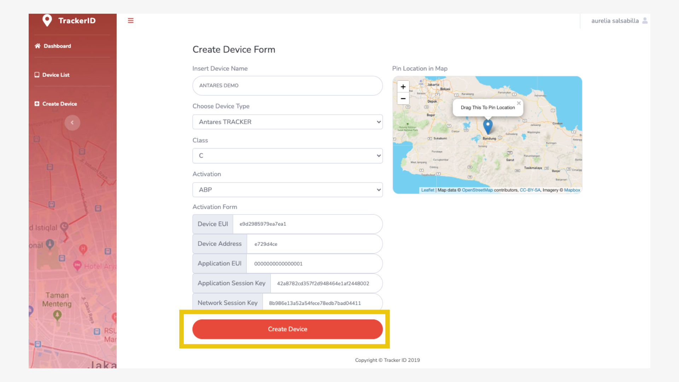The height and width of the screenshot is (382, 679).
Task: Click the user profile avatar icon
Action: tap(645, 21)
